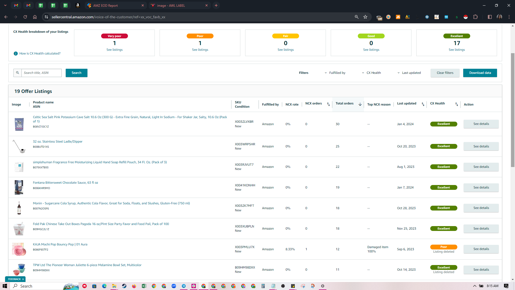Open Windows Start menu

(5, 286)
